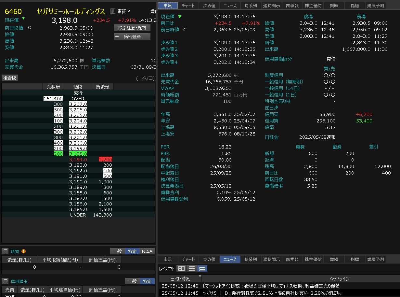This screenshot has width=400, height=297.
Task: Toggle 特定 account in 信用建玉 section
Action: [147, 281]
